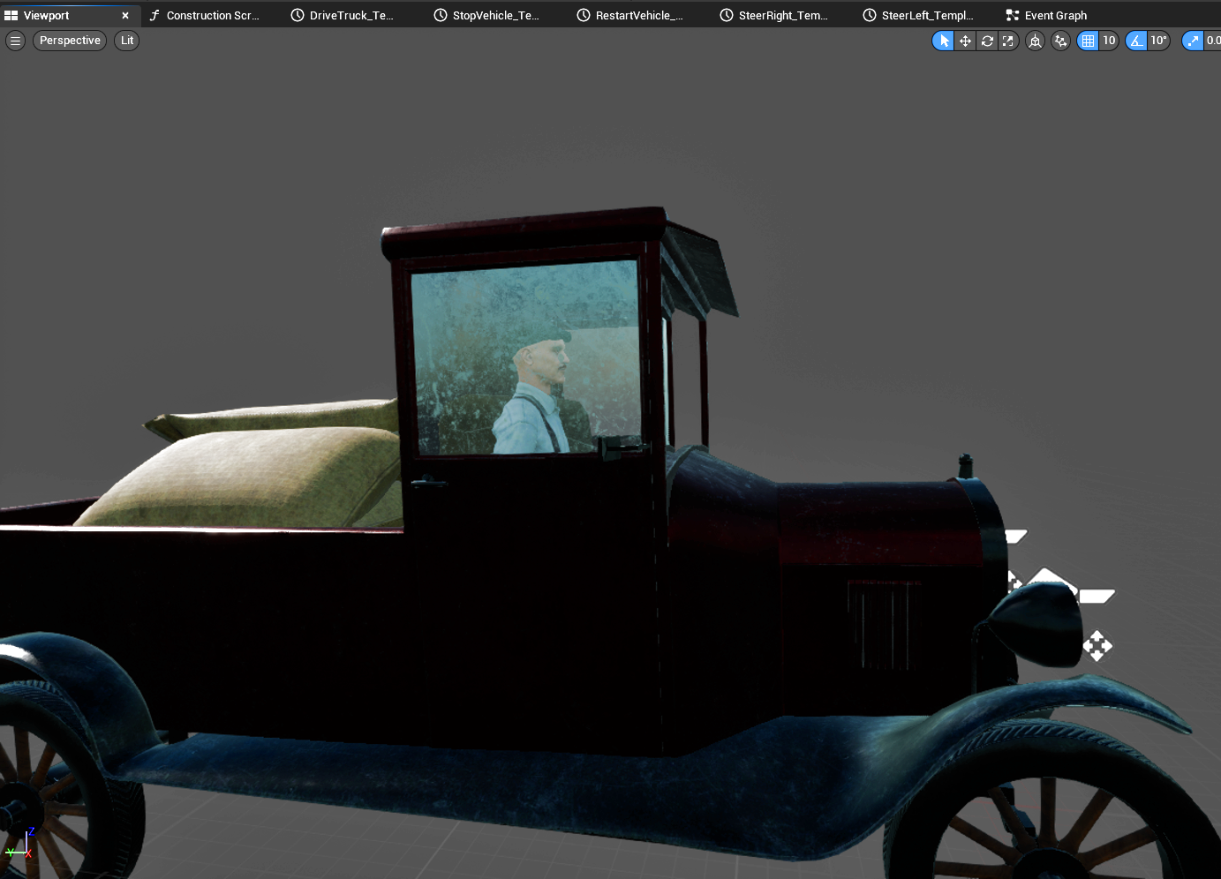Screen dimensions: 1221x879
Task: Open the scale snap value dropdown
Action: click(x=1213, y=41)
